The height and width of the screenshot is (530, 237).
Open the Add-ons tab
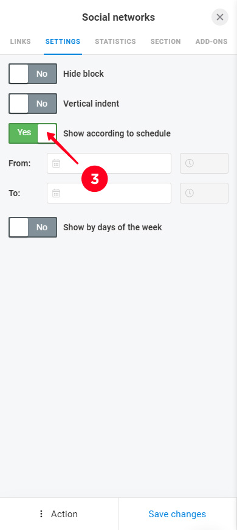[211, 41]
